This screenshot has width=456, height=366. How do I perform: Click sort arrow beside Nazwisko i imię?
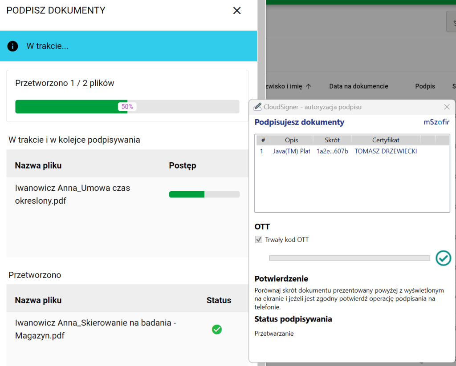coord(308,86)
